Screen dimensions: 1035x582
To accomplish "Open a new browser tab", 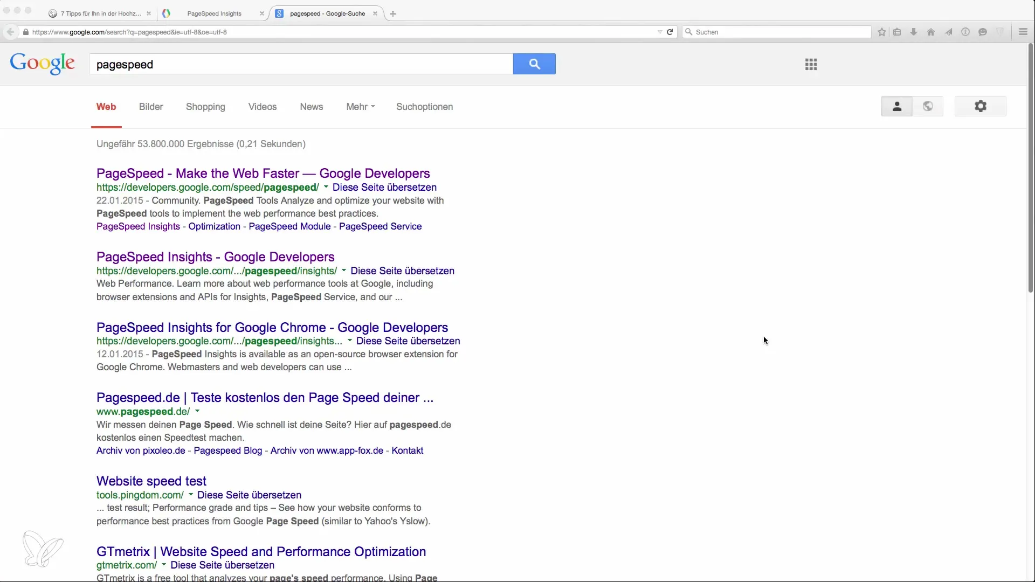I will pyautogui.click(x=393, y=14).
